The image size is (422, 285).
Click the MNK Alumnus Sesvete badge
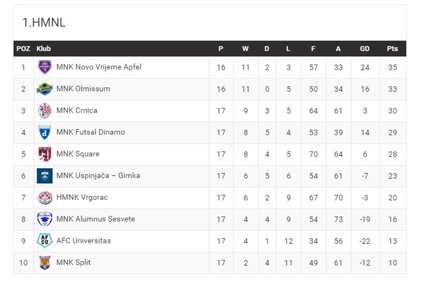coord(45,219)
